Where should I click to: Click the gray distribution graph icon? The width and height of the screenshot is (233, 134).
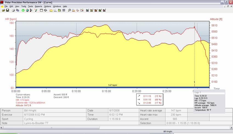click(x=55, y=10)
